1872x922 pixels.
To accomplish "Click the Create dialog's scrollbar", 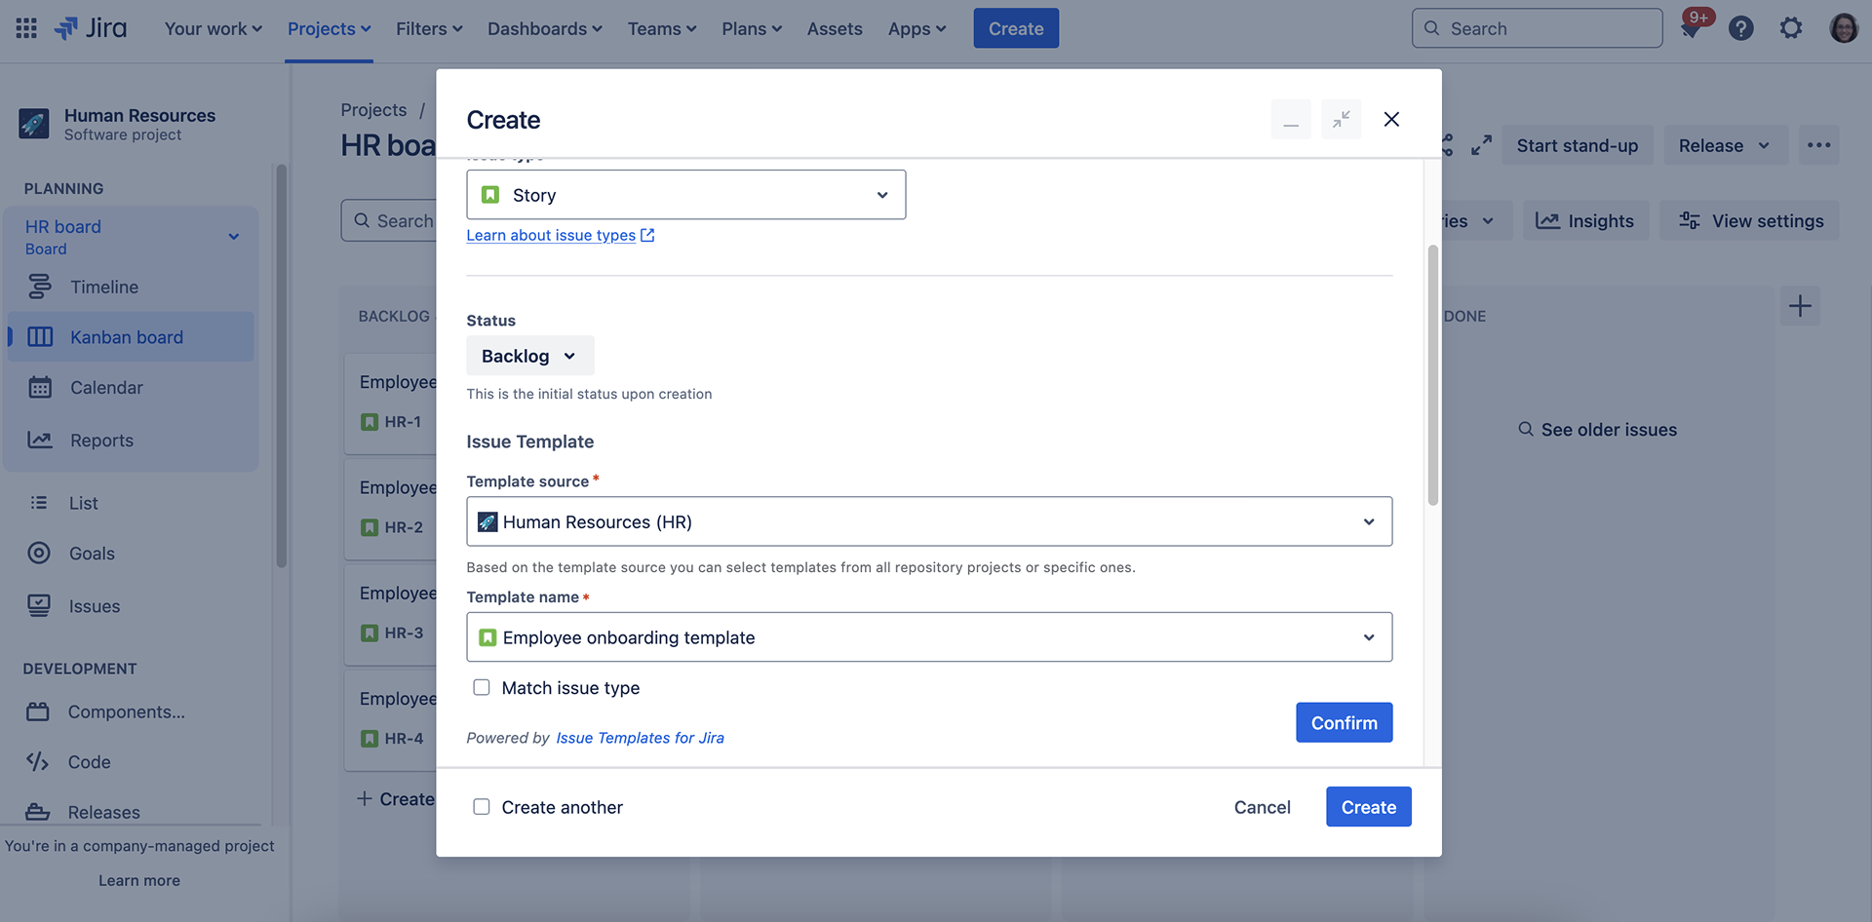I will (1432, 375).
